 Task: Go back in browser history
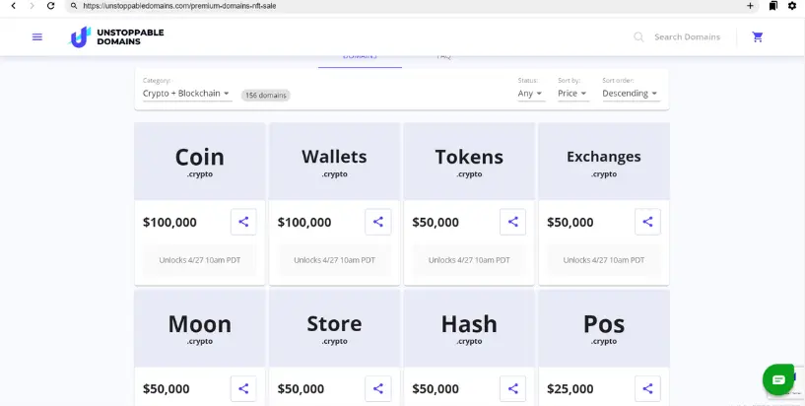tap(14, 6)
